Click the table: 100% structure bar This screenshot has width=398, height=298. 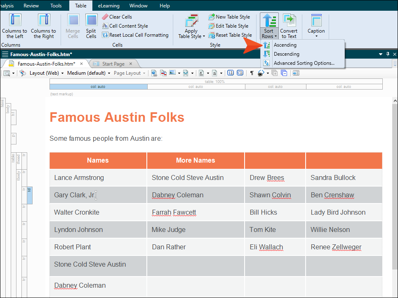(216, 82)
